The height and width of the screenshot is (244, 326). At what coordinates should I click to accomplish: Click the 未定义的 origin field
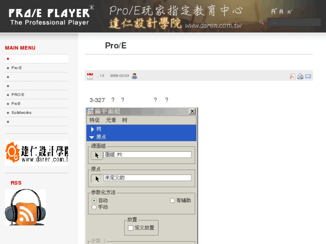click(x=148, y=178)
